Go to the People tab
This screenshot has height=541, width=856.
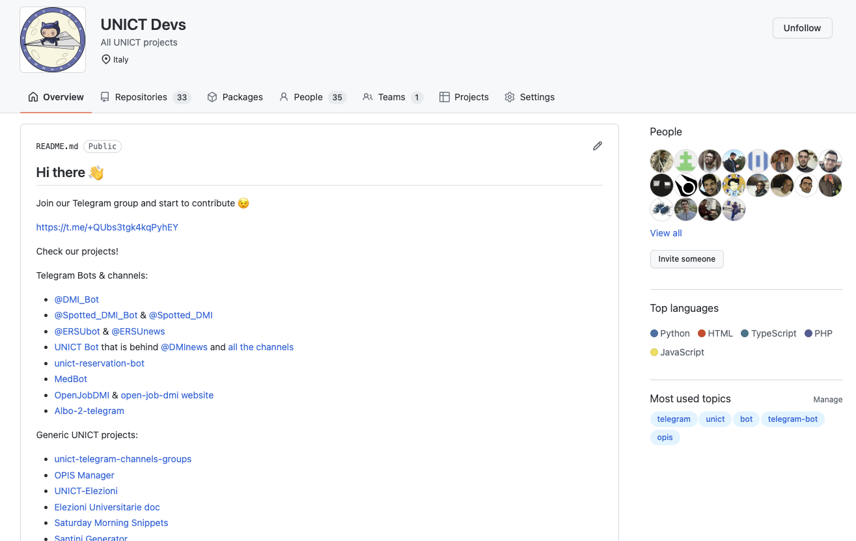point(312,97)
